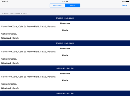130x98 pixels.
Task: Click the Carrier label in status bar
Action: pyautogui.click(x=3, y=1)
